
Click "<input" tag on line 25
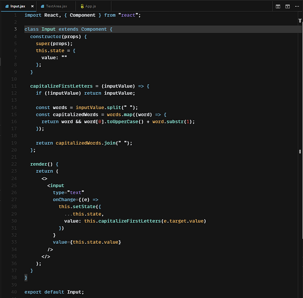[x=56, y=186]
